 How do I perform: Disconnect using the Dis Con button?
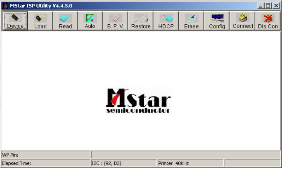pos(268,21)
